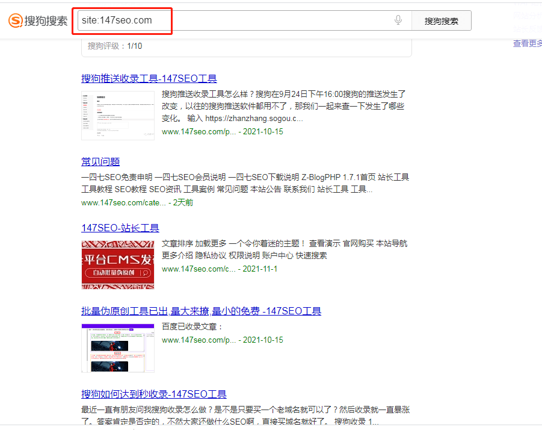This screenshot has width=542, height=430.
Task: Open the 搜狗如何达到秒收录-147SEO工具 result link
Action: click(x=154, y=394)
